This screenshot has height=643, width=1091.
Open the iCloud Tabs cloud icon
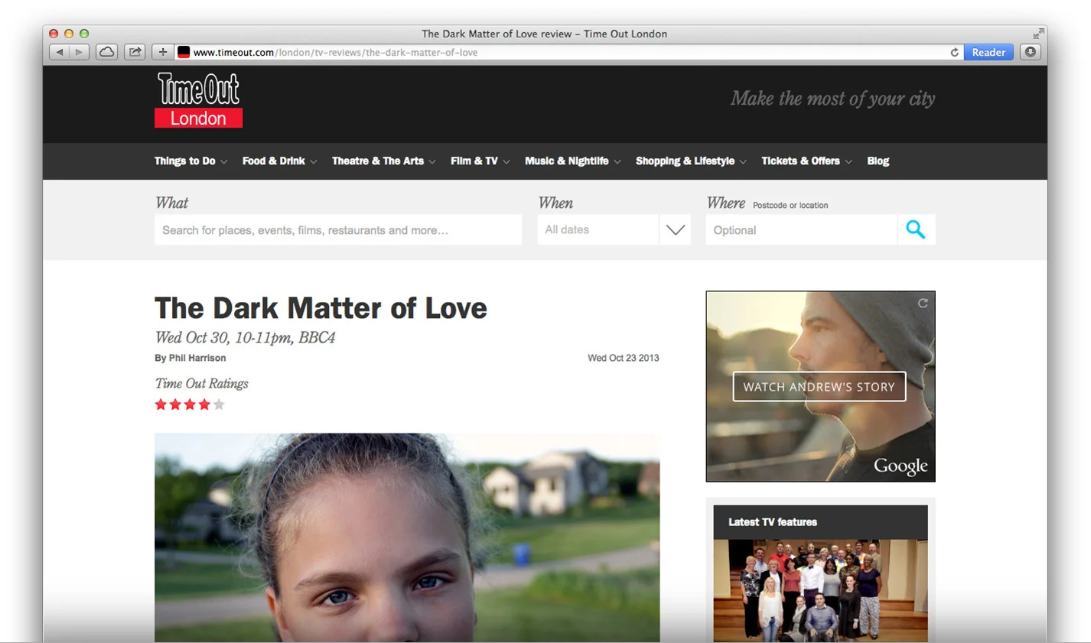coord(107,52)
